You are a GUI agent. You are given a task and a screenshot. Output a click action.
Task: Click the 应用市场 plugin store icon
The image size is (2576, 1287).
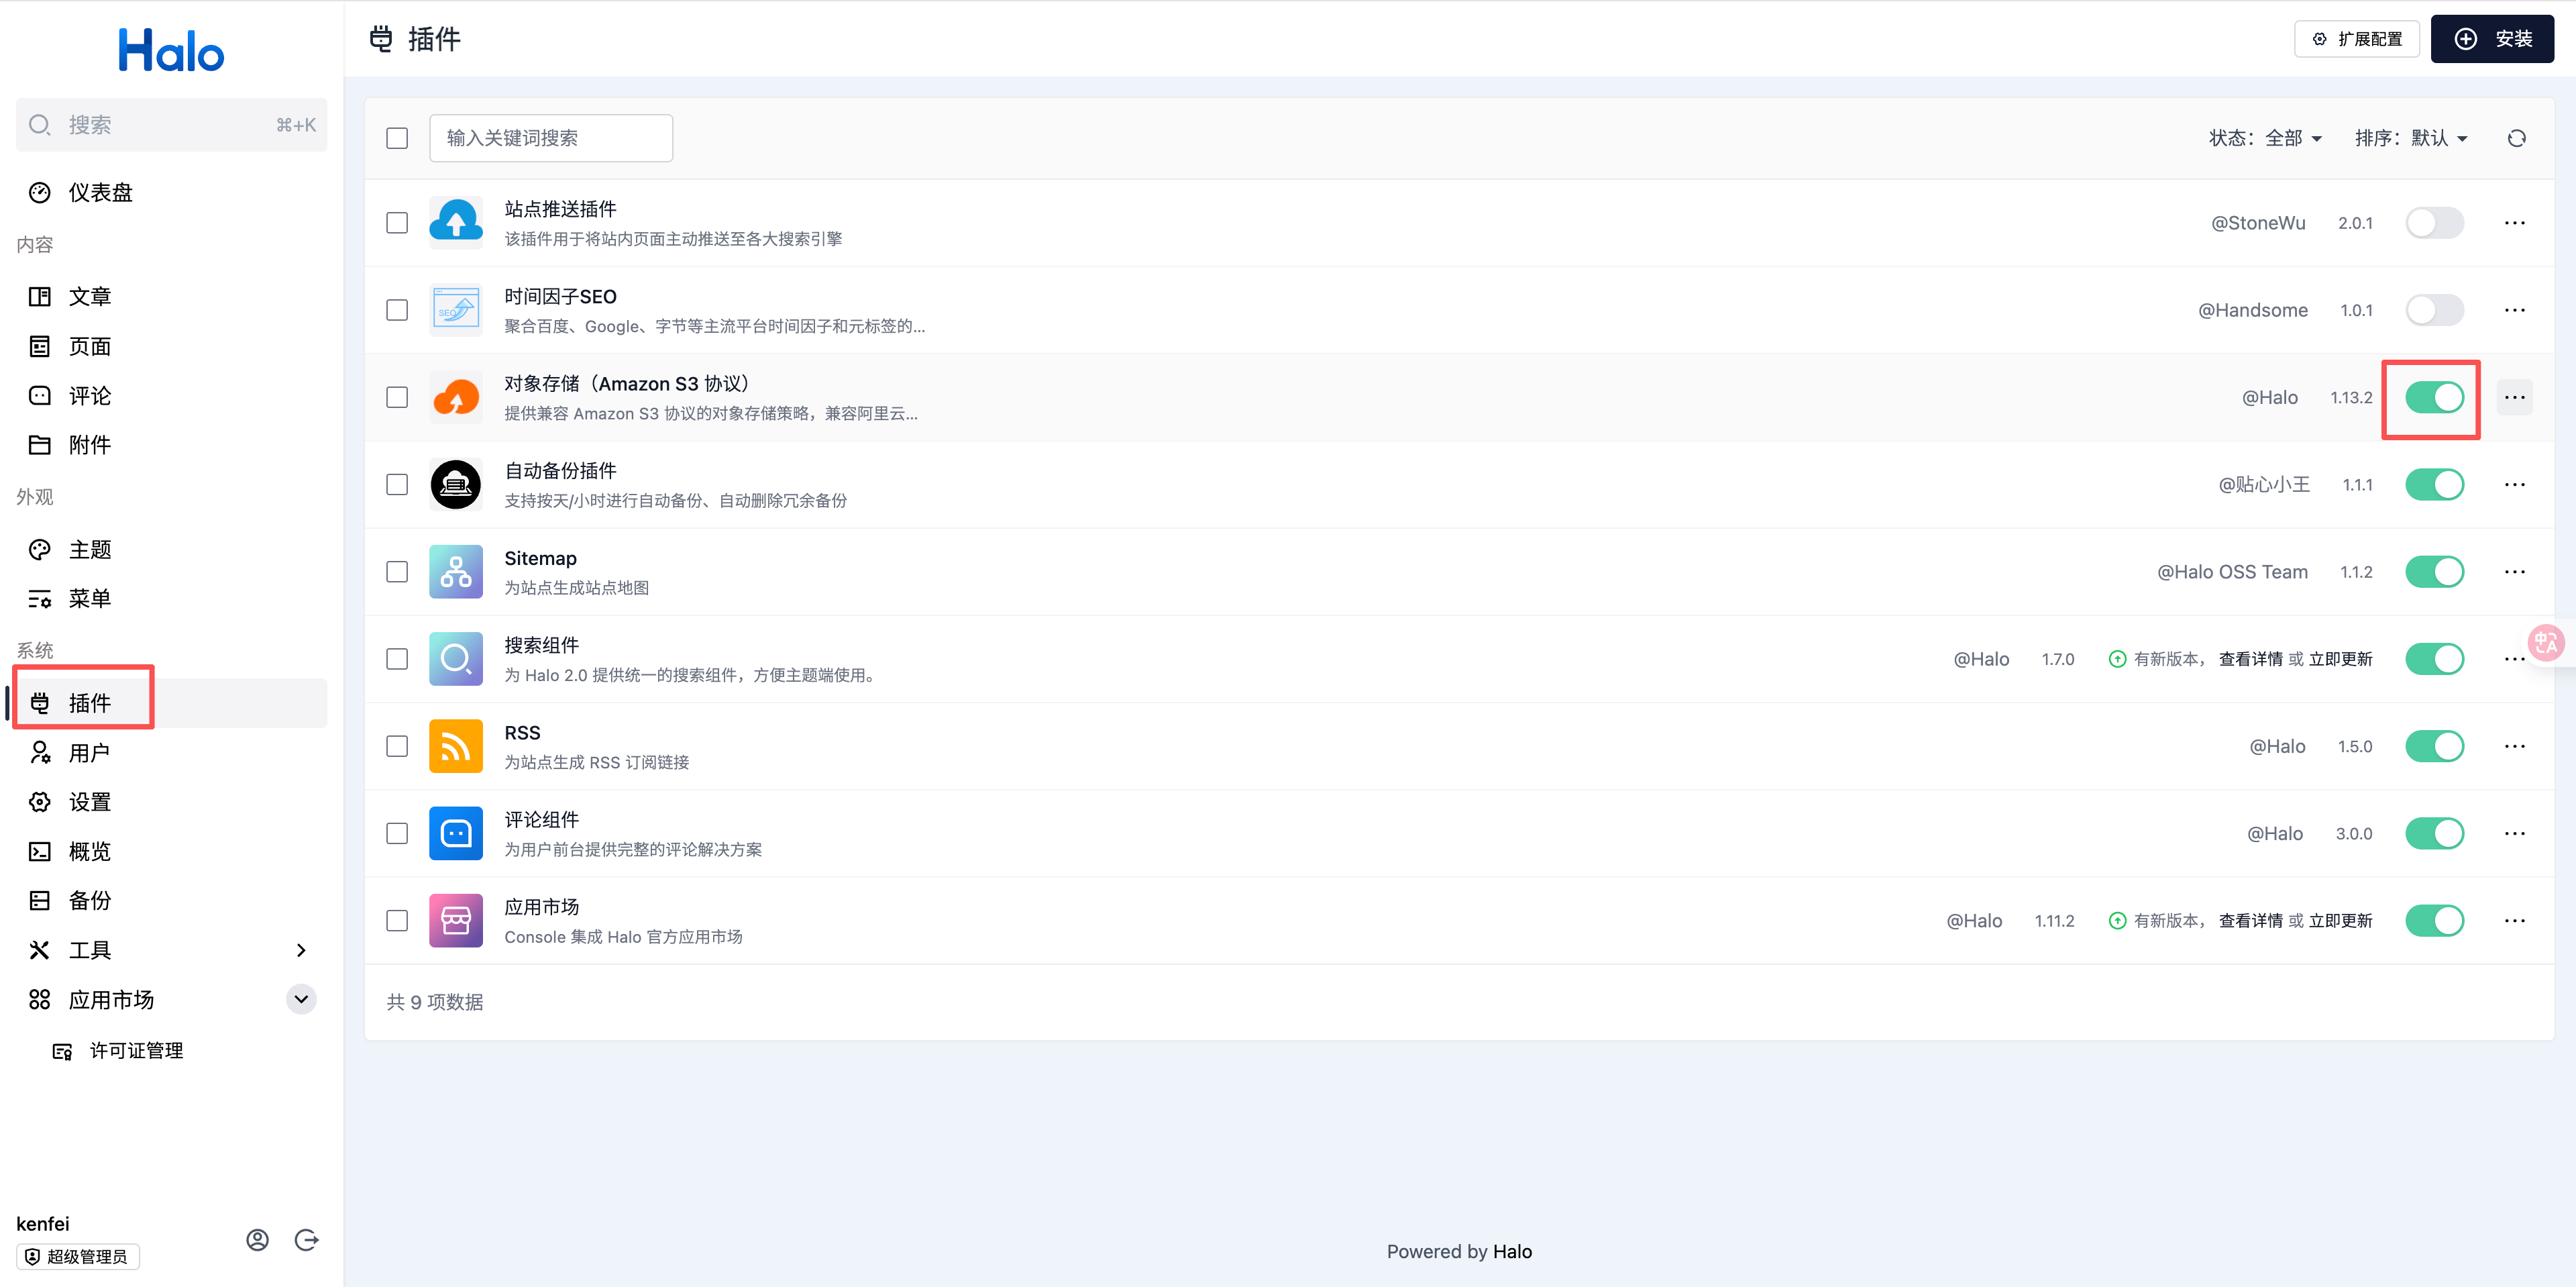455,920
